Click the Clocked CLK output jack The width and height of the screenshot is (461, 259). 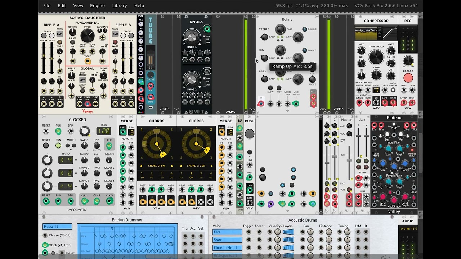(x=109, y=146)
